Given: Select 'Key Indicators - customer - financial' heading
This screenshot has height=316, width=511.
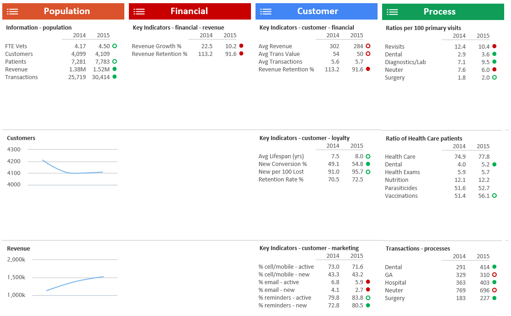Looking at the screenshot, I should click(307, 28).
